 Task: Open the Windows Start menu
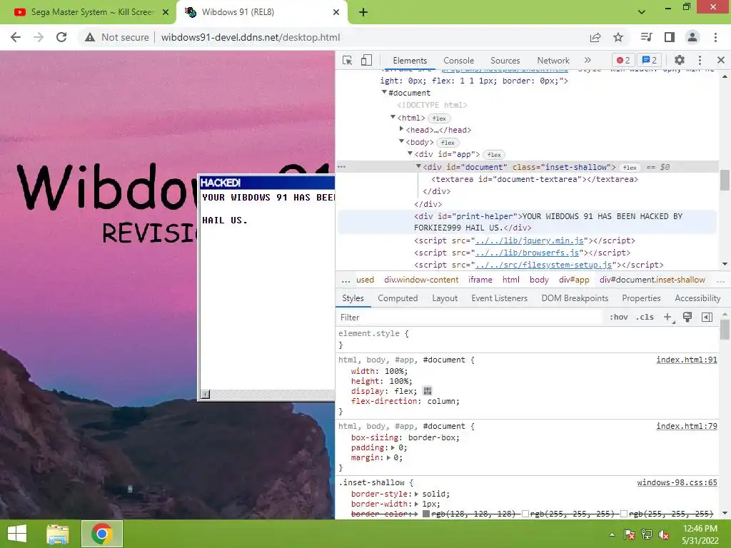pos(17,534)
